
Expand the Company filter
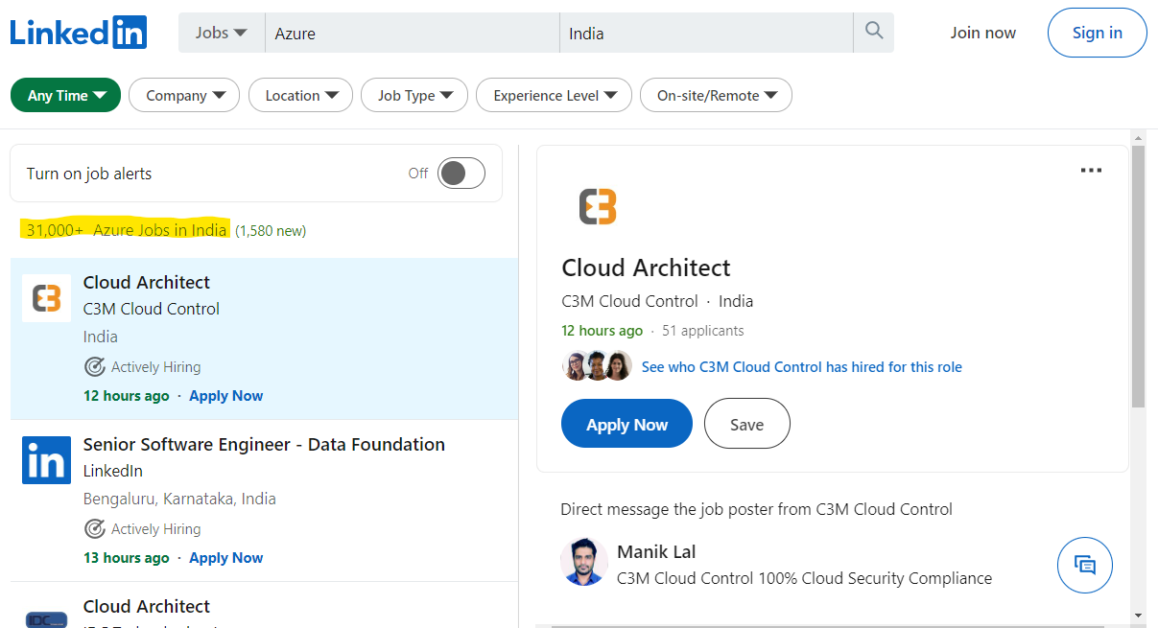point(184,95)
